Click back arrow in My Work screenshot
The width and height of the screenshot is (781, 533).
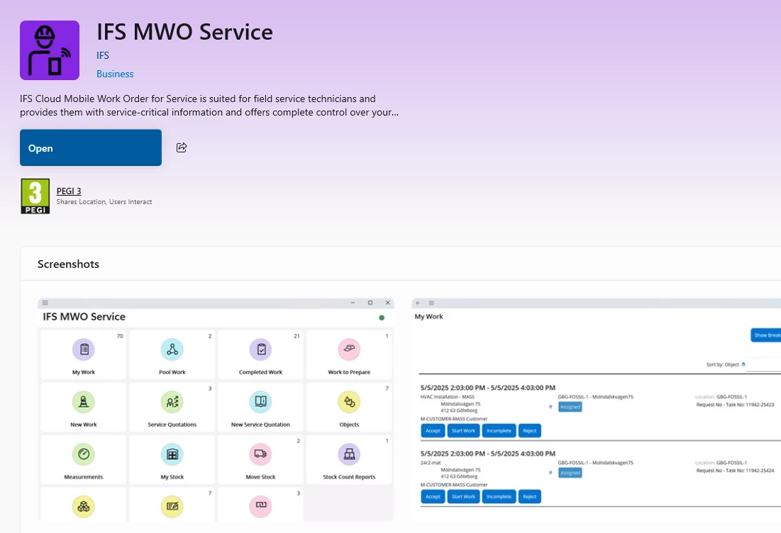click(419, 303)
